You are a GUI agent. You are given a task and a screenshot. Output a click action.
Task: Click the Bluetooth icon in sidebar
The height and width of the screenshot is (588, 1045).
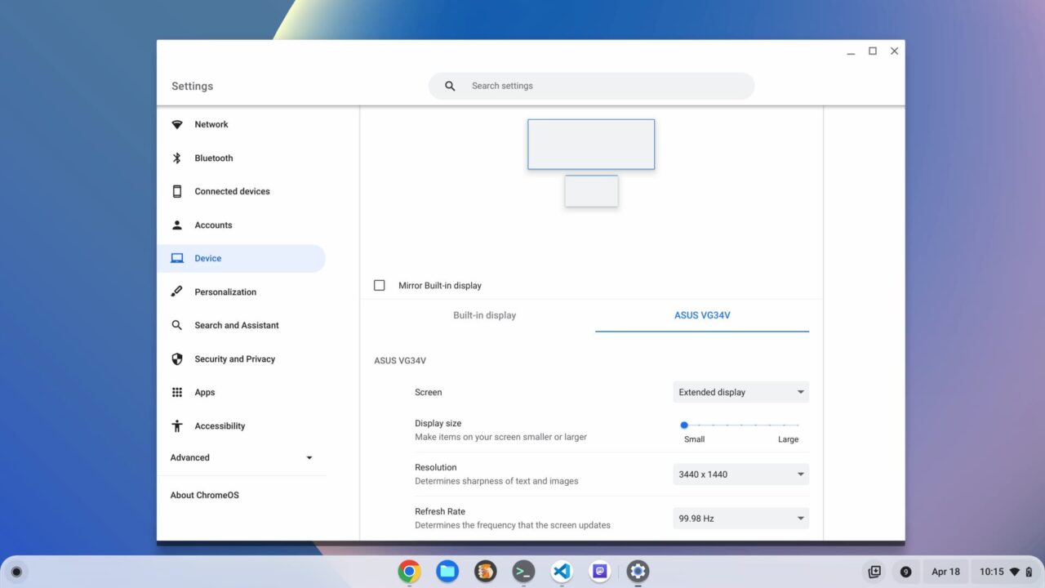pyautogui.click(x=177, y=158)
